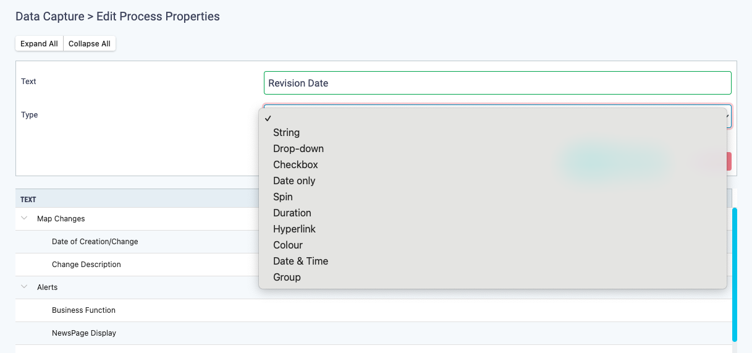Collapse the Map Changes tree node
The width and height of the screenshot is (752, 353).
pyautogui.click(x=25, y=218)
